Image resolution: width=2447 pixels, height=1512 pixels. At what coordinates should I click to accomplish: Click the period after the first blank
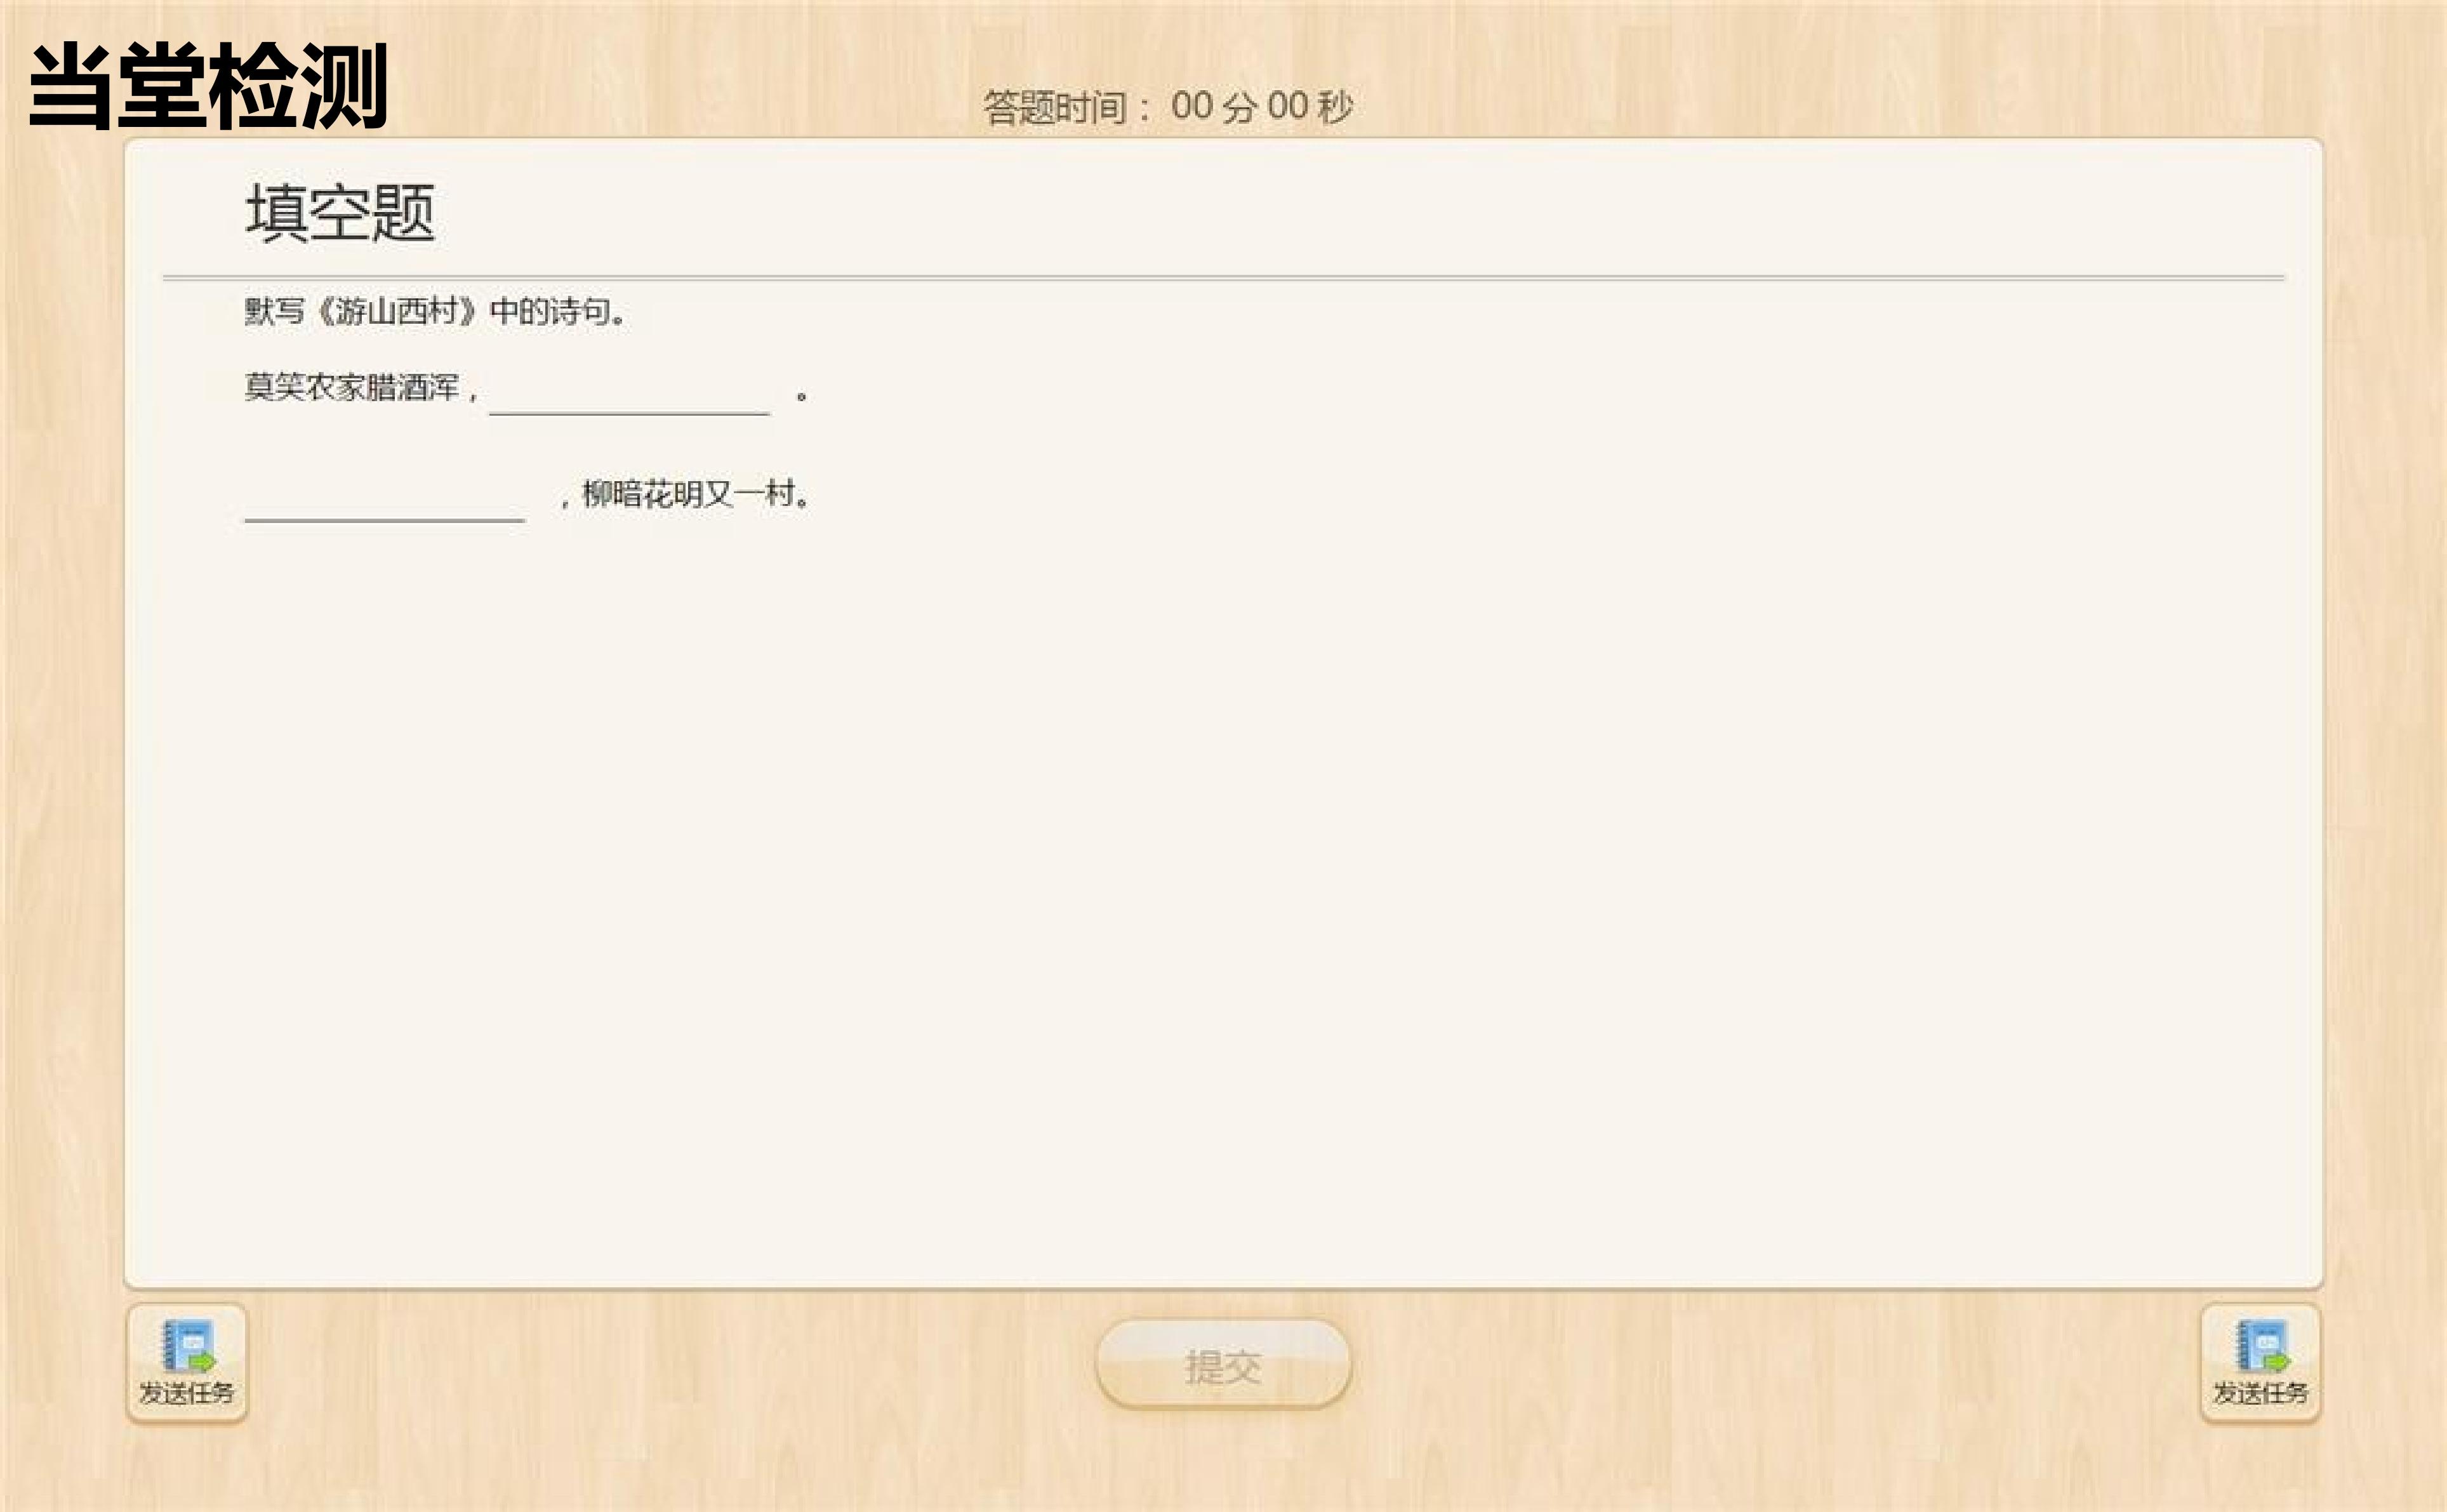coord(801,397)
